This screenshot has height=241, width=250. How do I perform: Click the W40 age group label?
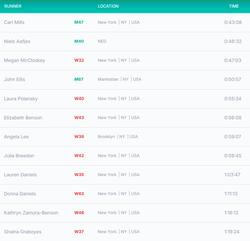point(79,99)
